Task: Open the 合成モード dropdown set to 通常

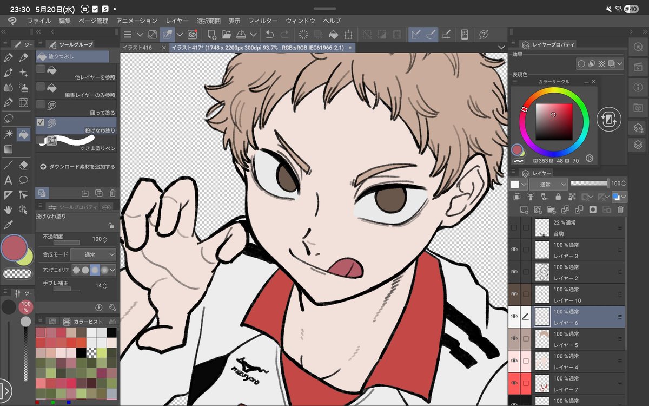Action: 94,254
